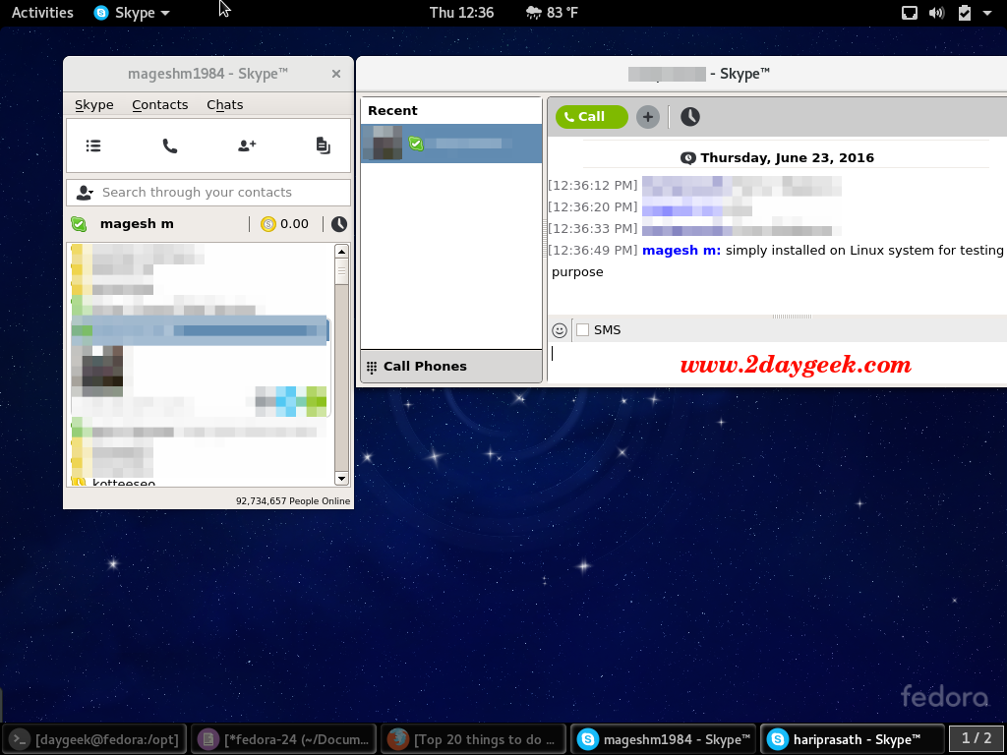Switch to the Top 20 things Firefox taskbar window
This screenshot has height=755, width=1007.
pyautogui.click(x=474, y=739)
